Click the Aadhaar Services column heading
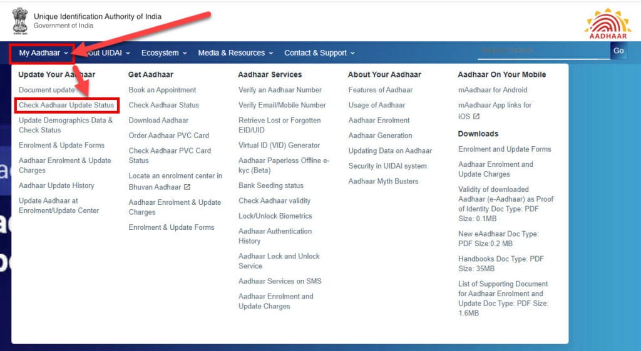Image resolution: width=641 pixels, height=351 pixels. (x=270, y=74)
